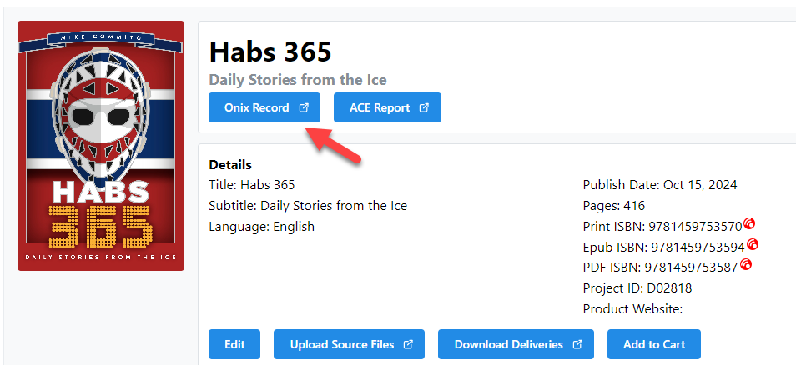Click Download Deliveries button

509,344
